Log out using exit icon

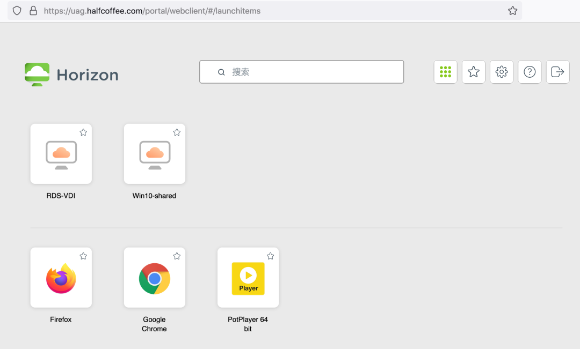[x=558, y=72]
